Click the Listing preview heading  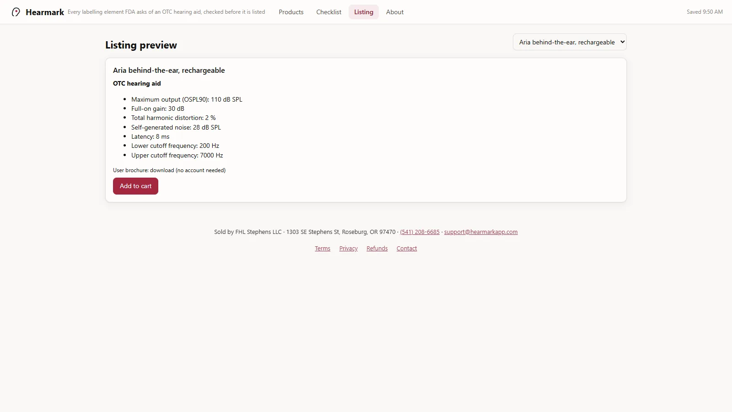[141, 45]
